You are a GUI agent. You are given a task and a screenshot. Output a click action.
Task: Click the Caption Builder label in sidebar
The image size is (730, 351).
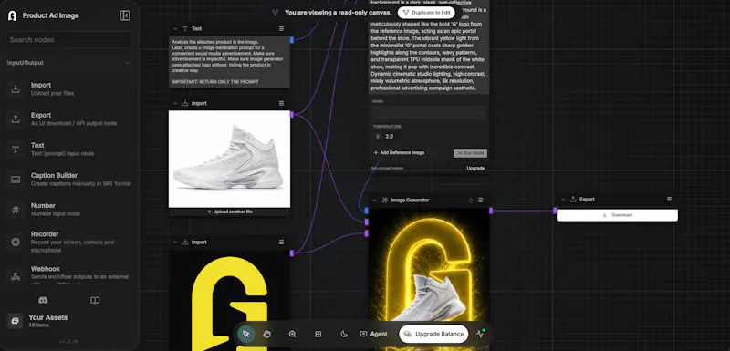(54, 176)
